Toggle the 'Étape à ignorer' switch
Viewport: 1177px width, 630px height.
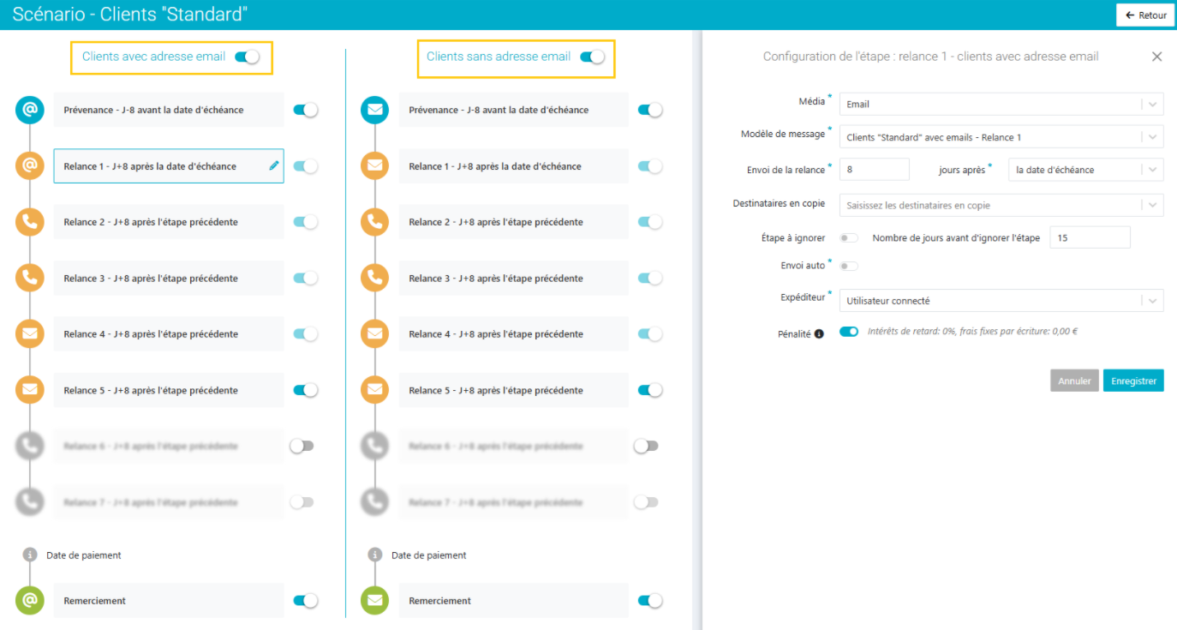click(849, 238)
